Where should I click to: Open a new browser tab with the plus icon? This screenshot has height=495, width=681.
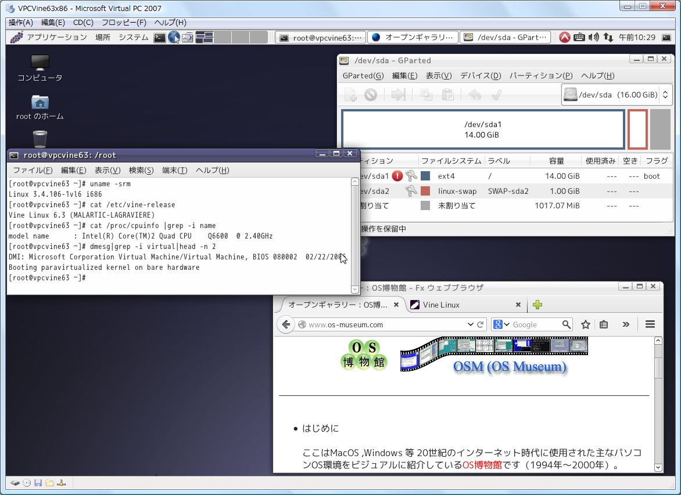[537, 305]
